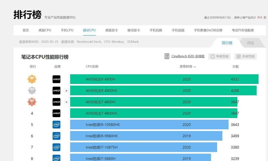Click rank number 6

click(32, 136)
